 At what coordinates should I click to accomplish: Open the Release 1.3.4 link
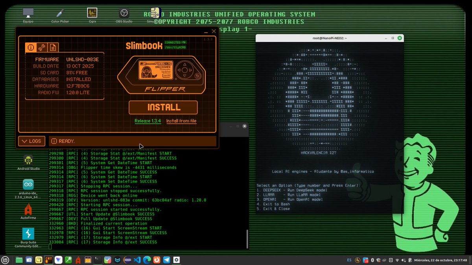tap(148, 121)
